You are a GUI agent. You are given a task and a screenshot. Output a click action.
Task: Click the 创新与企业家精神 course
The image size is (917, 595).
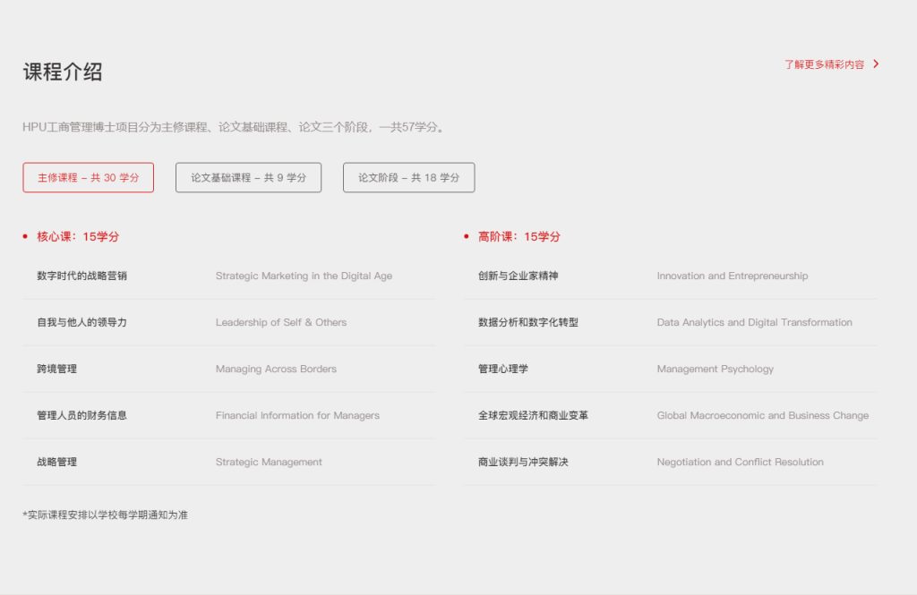(x=518, y=276)
